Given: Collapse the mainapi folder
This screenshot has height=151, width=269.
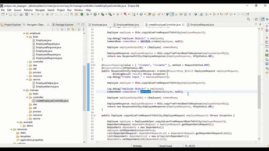Looking at the screenshot, I should point(24,90).
